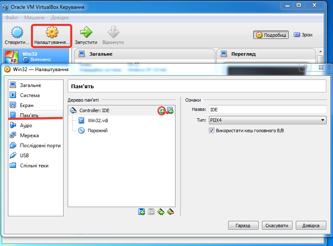The width and height of the screenshot is (333, 246).
Task: Click the Скасувати cancel button
Action: 277,225
